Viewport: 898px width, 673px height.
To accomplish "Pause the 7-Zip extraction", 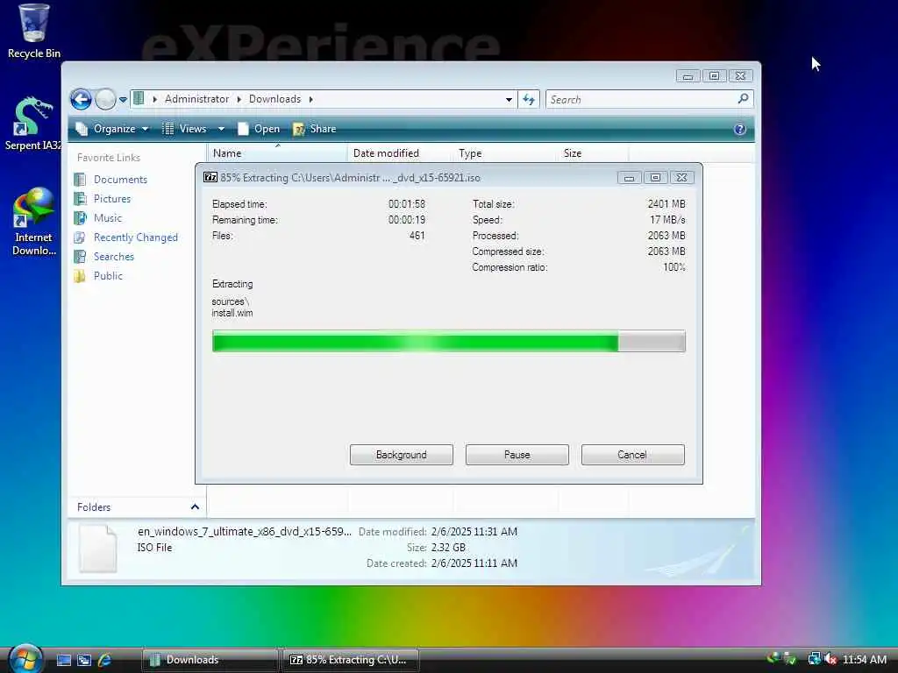I will [x=517, y=455].
